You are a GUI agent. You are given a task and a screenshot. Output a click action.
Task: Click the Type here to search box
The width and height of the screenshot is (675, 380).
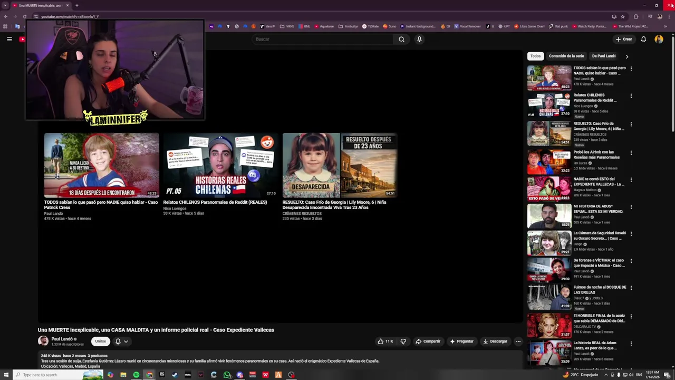(x=58, y=375)
